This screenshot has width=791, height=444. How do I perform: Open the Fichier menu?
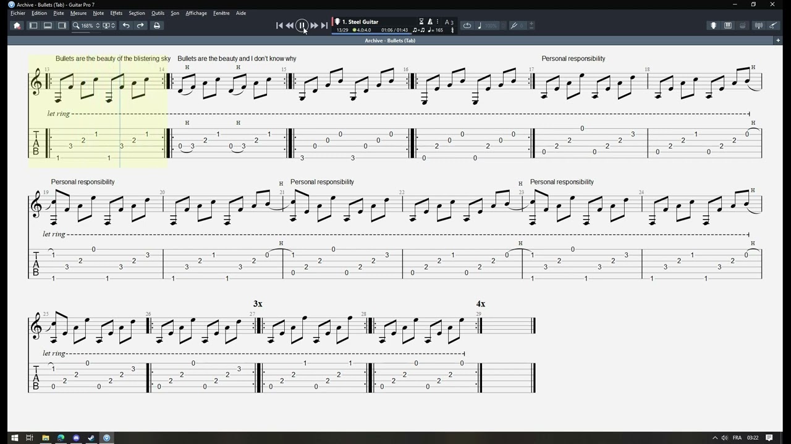coord(18,13)
